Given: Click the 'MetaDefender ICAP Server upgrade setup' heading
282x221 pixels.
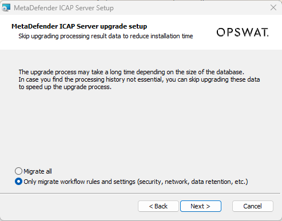Looking at the screenshot, I should tap(80, 26).
